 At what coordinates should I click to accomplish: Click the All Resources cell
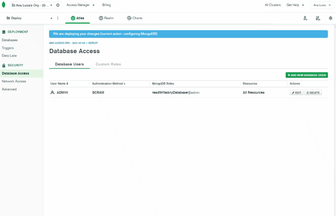253,93
